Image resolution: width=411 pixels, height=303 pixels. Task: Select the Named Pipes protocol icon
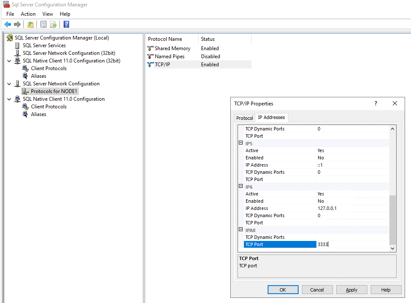point(151,56)
